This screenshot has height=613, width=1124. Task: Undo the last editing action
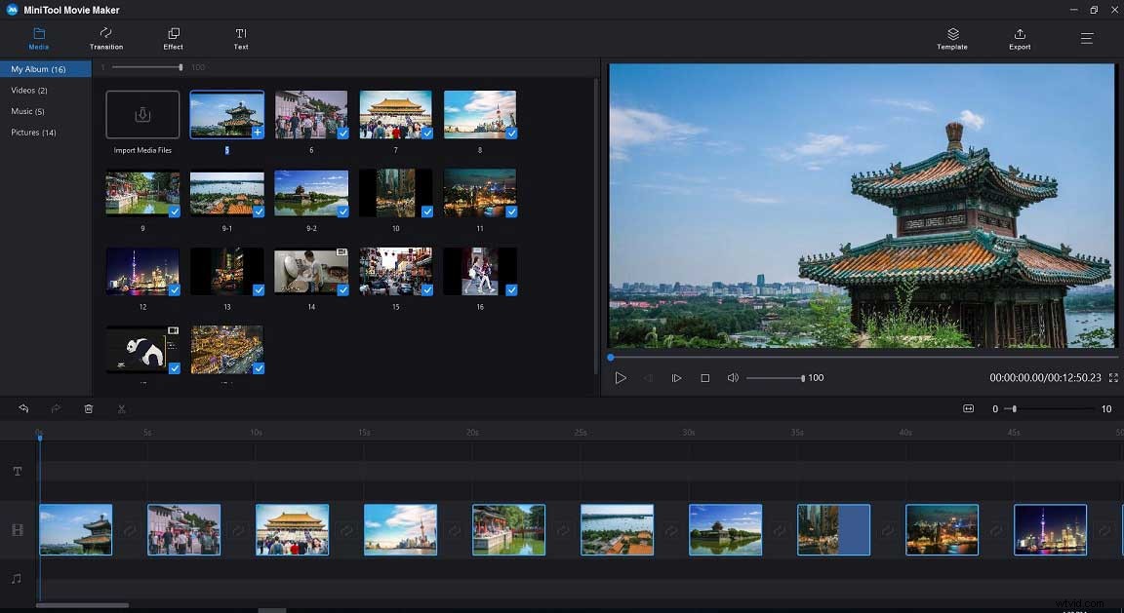coord(20,408)
